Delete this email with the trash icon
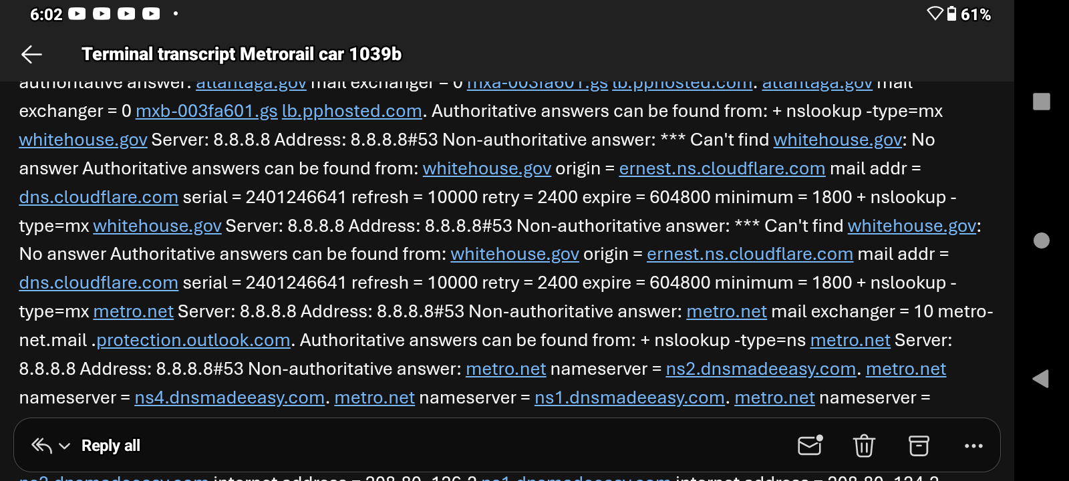The image size is (1069, 481). [x=864, y=446]
